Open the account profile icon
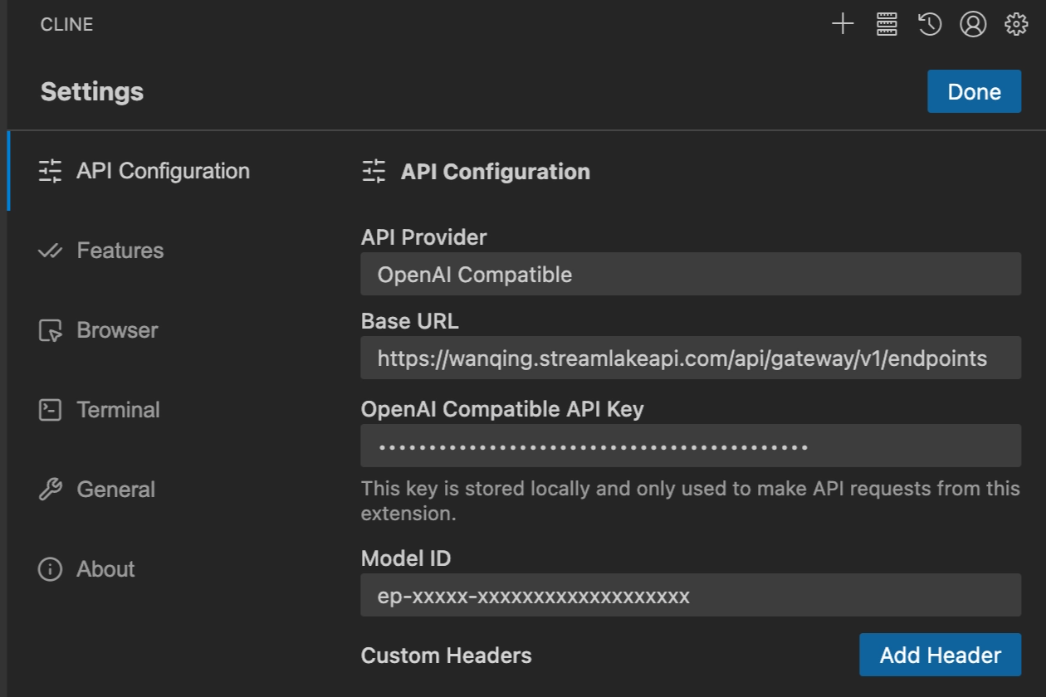1046x697 pixels. coord(973,25)
